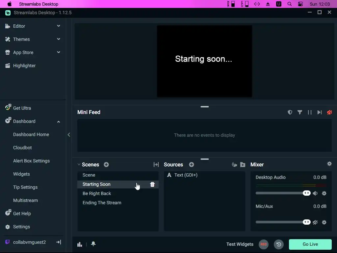Open Mixer advanced audio settings gear

pyautogui.click(x=329, y=164)
